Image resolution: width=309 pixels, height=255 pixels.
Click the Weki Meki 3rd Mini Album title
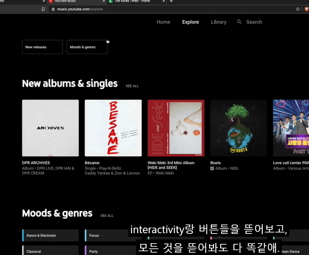[x=171, y=165]
